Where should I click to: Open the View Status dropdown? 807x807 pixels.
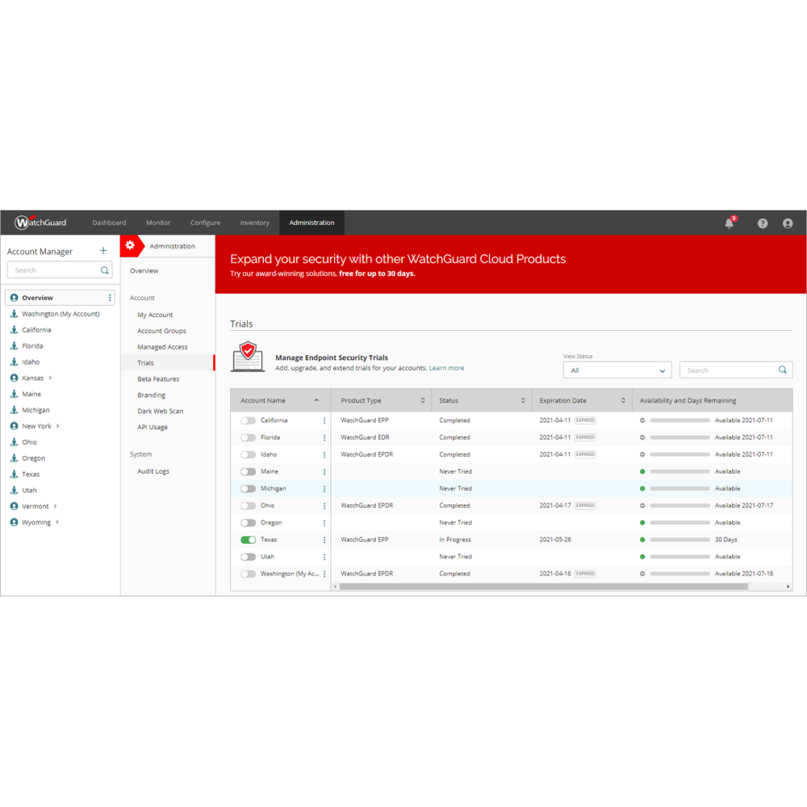coord(617,370)
